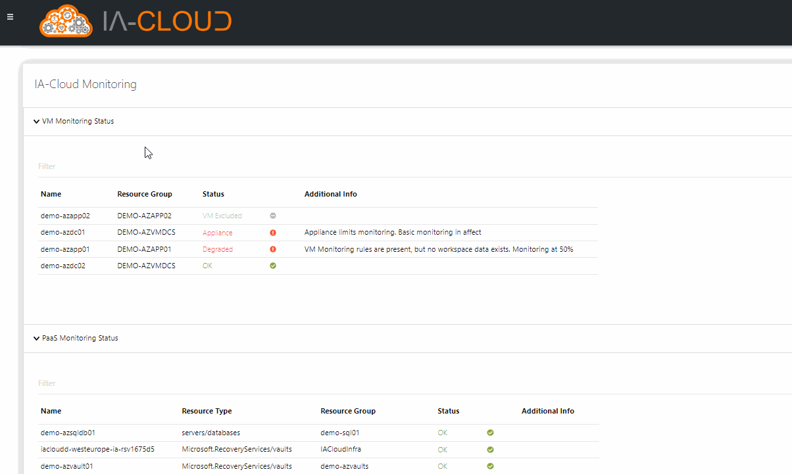Viewport: 792px width, 474px height.
Task: Sort PaaS table by Status header
Action: (449, 411)
